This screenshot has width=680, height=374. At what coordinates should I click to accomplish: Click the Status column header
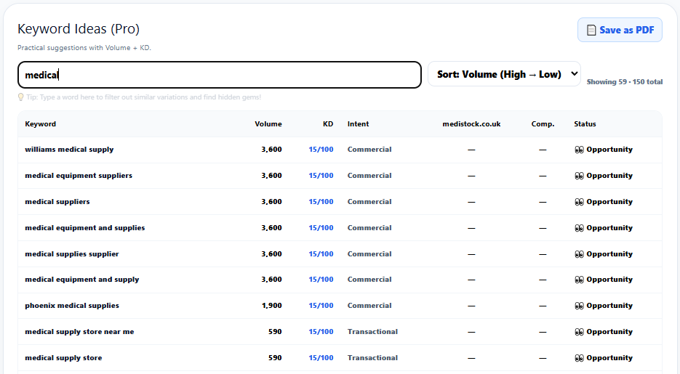(x=585, y=123)
